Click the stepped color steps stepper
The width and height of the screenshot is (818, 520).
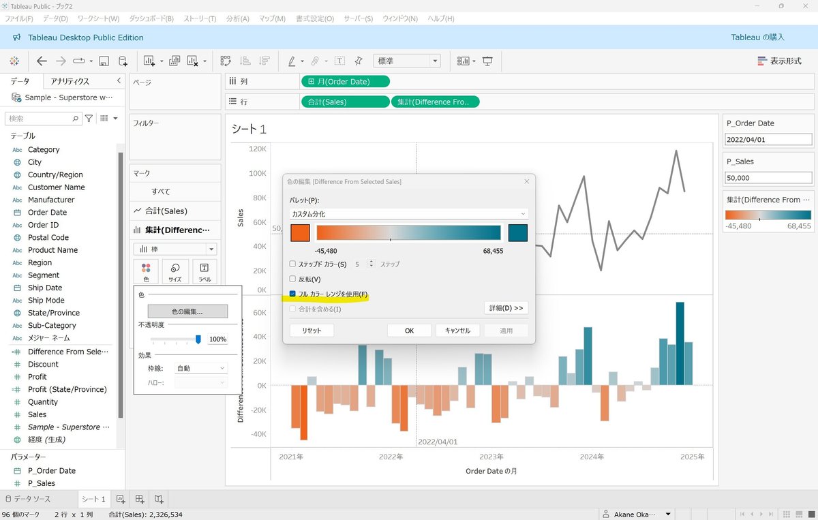tap(372, 264)
